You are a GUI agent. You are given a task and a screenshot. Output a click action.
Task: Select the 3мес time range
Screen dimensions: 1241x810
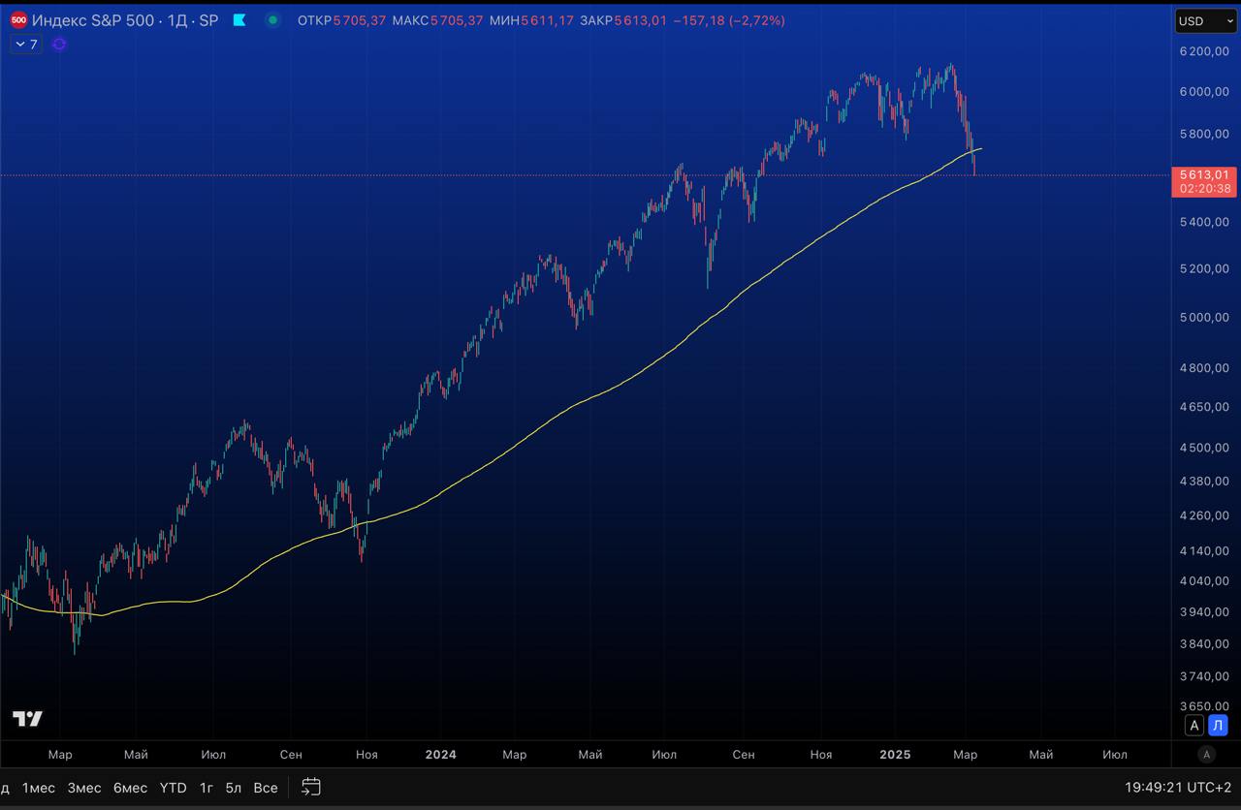point(84,788)
